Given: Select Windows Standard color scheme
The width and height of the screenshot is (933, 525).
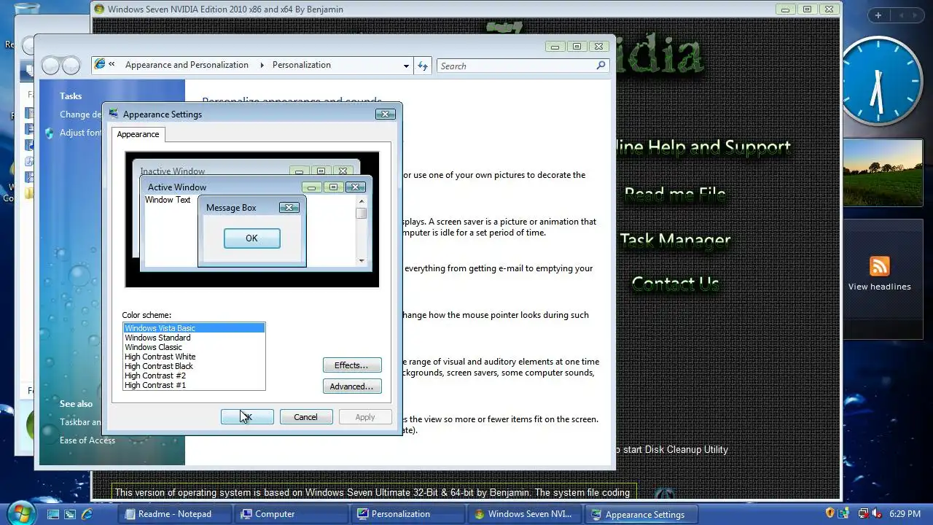Looking at the screenshot, I should [194, 338].
